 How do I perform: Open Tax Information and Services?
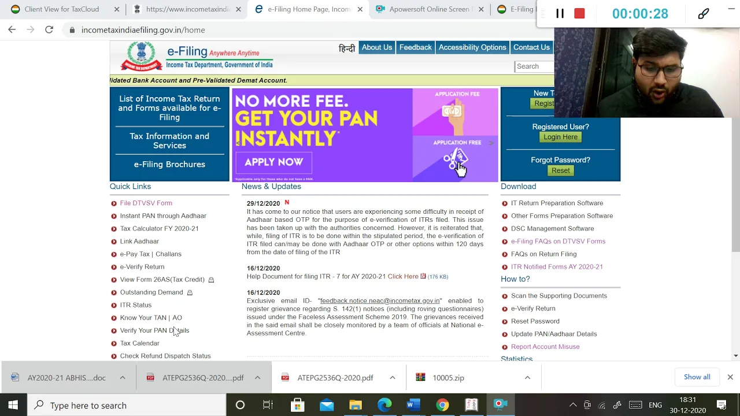[169, 141]
